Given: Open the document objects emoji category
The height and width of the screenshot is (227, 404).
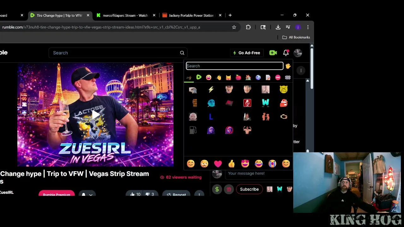Looking at the screenshot, I should [268, 77].
